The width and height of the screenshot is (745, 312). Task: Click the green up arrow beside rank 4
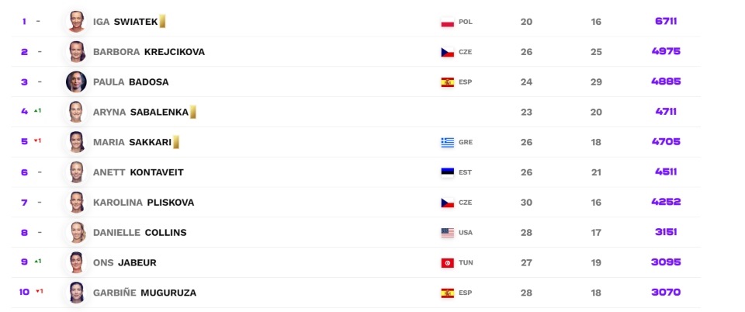tap(36, 111)
